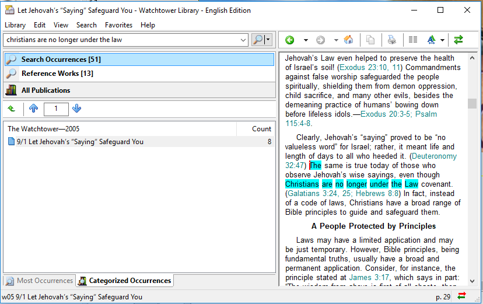Open the search options dropdown arrow

point(268,40)
